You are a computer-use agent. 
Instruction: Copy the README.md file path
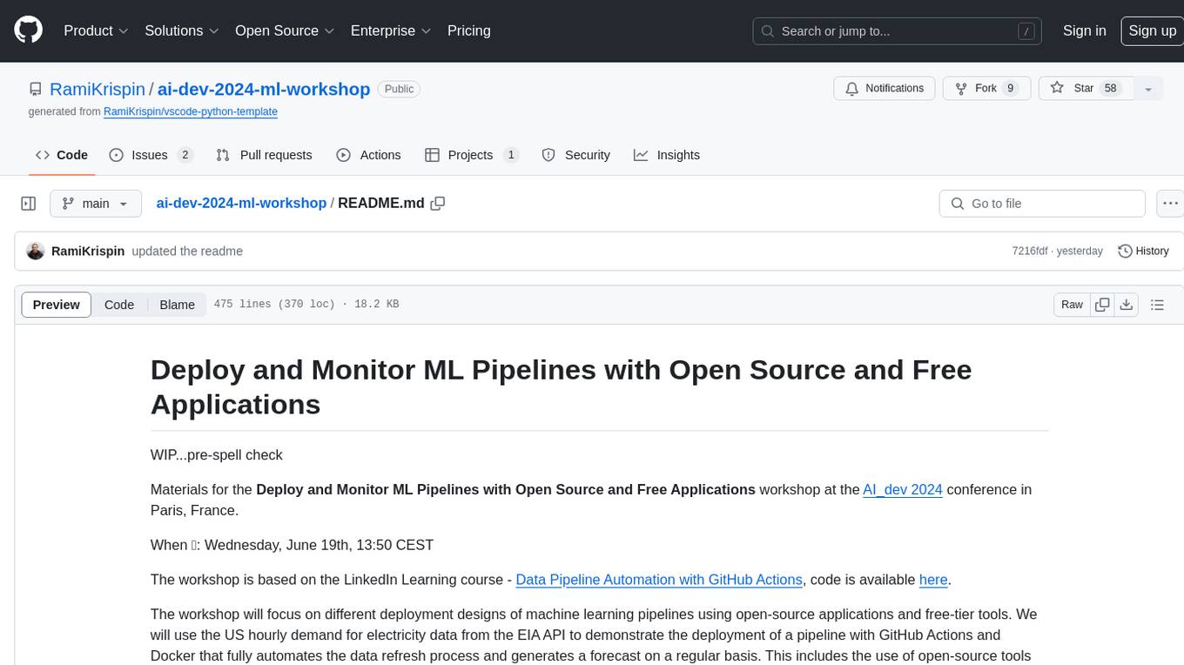438,203
